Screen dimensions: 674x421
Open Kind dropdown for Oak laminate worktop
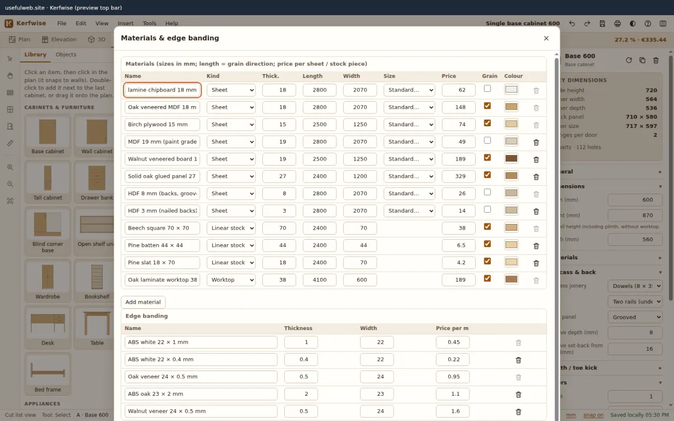[x=231, y=280]
